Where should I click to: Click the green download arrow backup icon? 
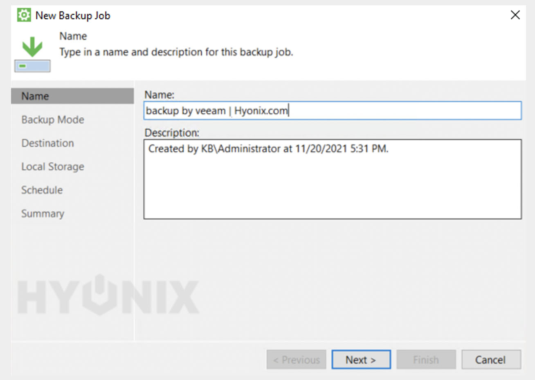point(32,54)
